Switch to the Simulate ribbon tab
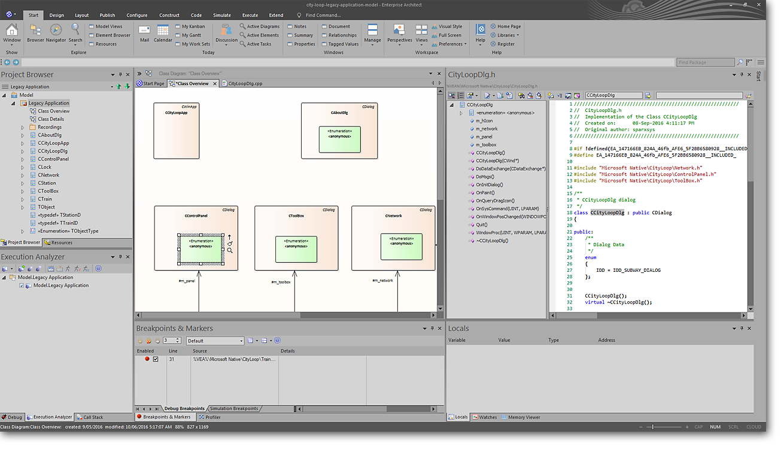 (222, 15)
